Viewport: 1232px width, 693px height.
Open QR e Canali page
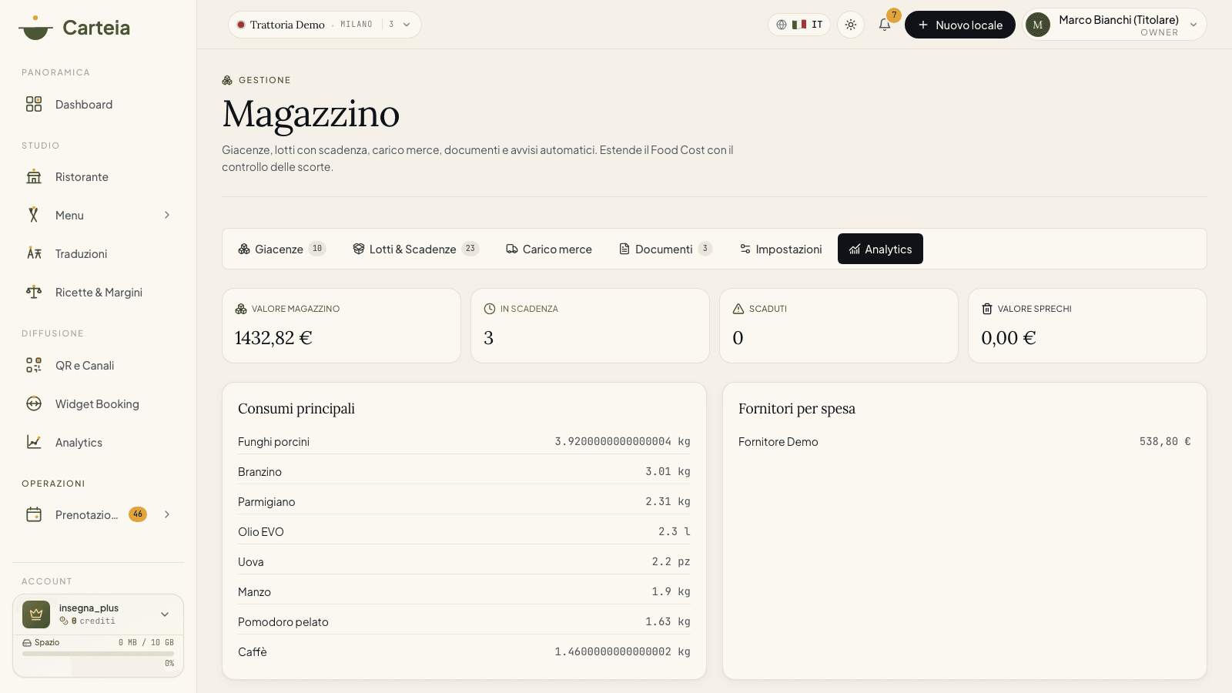pyautogui.click(x=98, y=366)
